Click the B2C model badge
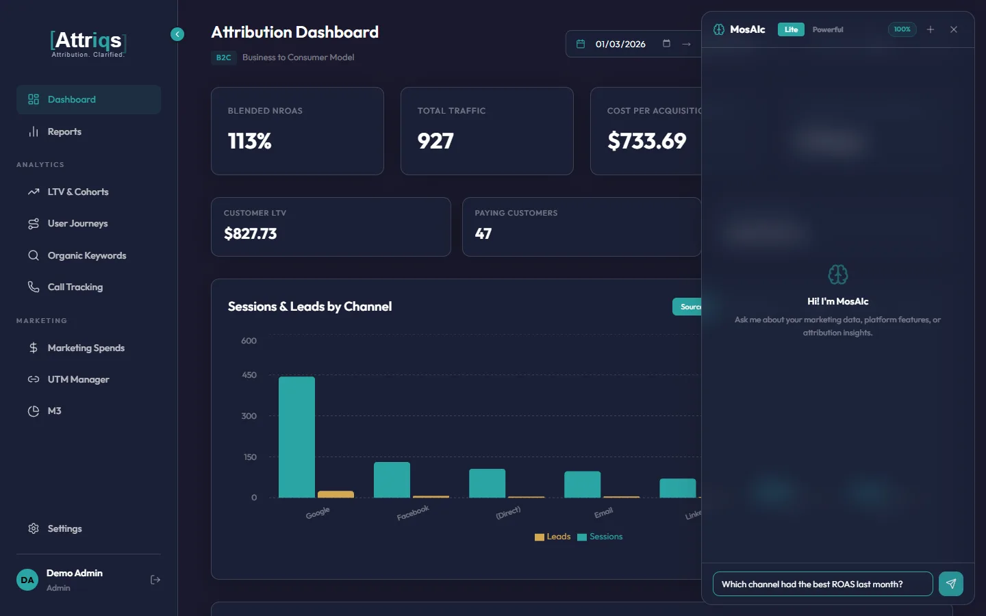 (x=223, y=57)
